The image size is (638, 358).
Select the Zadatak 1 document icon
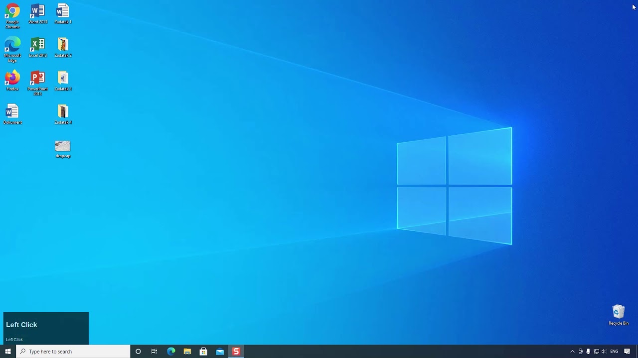coord(63,14)
